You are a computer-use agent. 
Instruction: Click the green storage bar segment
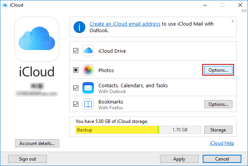(158, 130)
